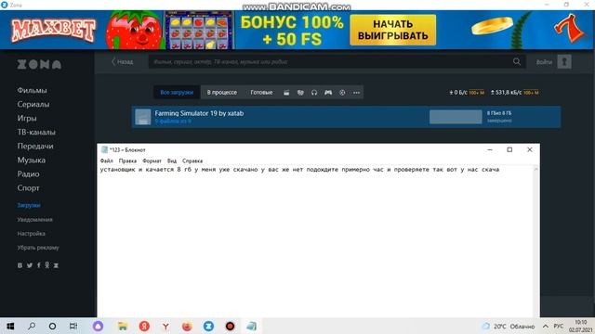
Task: Open Notepad Вид menu
Action: click(172, 161)
